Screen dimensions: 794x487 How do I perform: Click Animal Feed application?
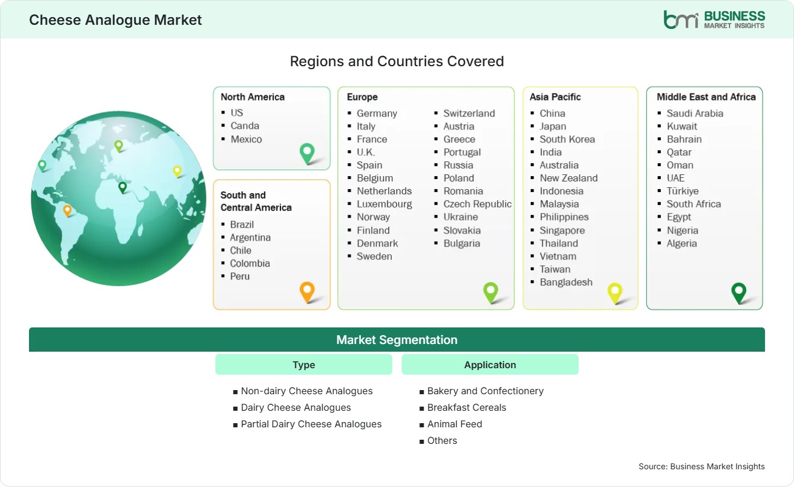[454, 424]
